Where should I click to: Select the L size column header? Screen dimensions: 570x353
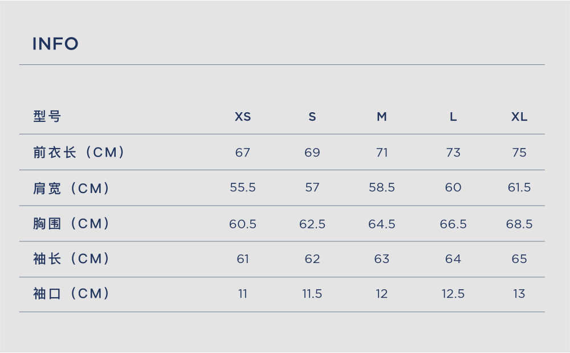[x=453, y=117]
